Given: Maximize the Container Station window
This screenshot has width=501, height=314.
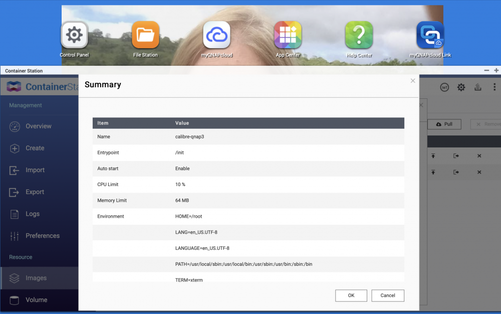Looking at the screenshot, I should click(x=496, y=70).
